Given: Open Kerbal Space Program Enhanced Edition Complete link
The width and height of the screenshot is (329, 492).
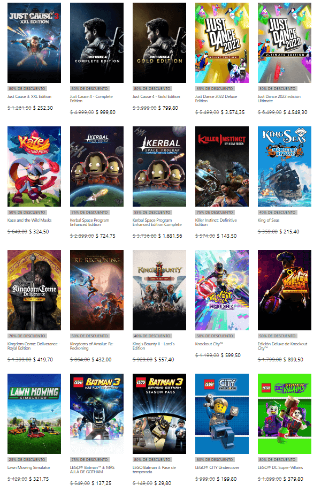Looking at the screenshot, I should tap(157, 222).
